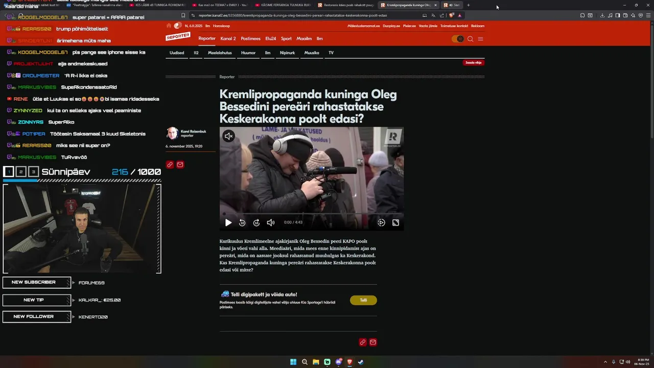
Task: Click the home icon in top red bar
Action: [x=169, y=26]
